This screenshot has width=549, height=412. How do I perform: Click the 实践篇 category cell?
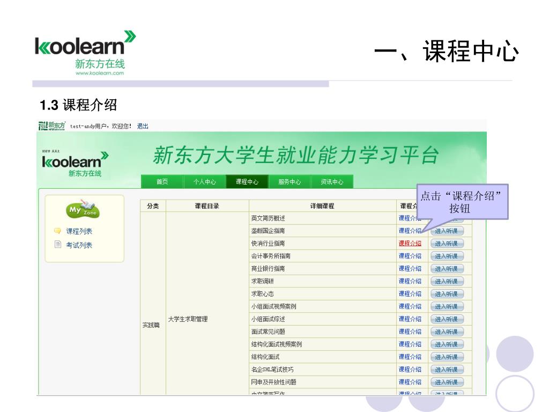click(151, 325)
